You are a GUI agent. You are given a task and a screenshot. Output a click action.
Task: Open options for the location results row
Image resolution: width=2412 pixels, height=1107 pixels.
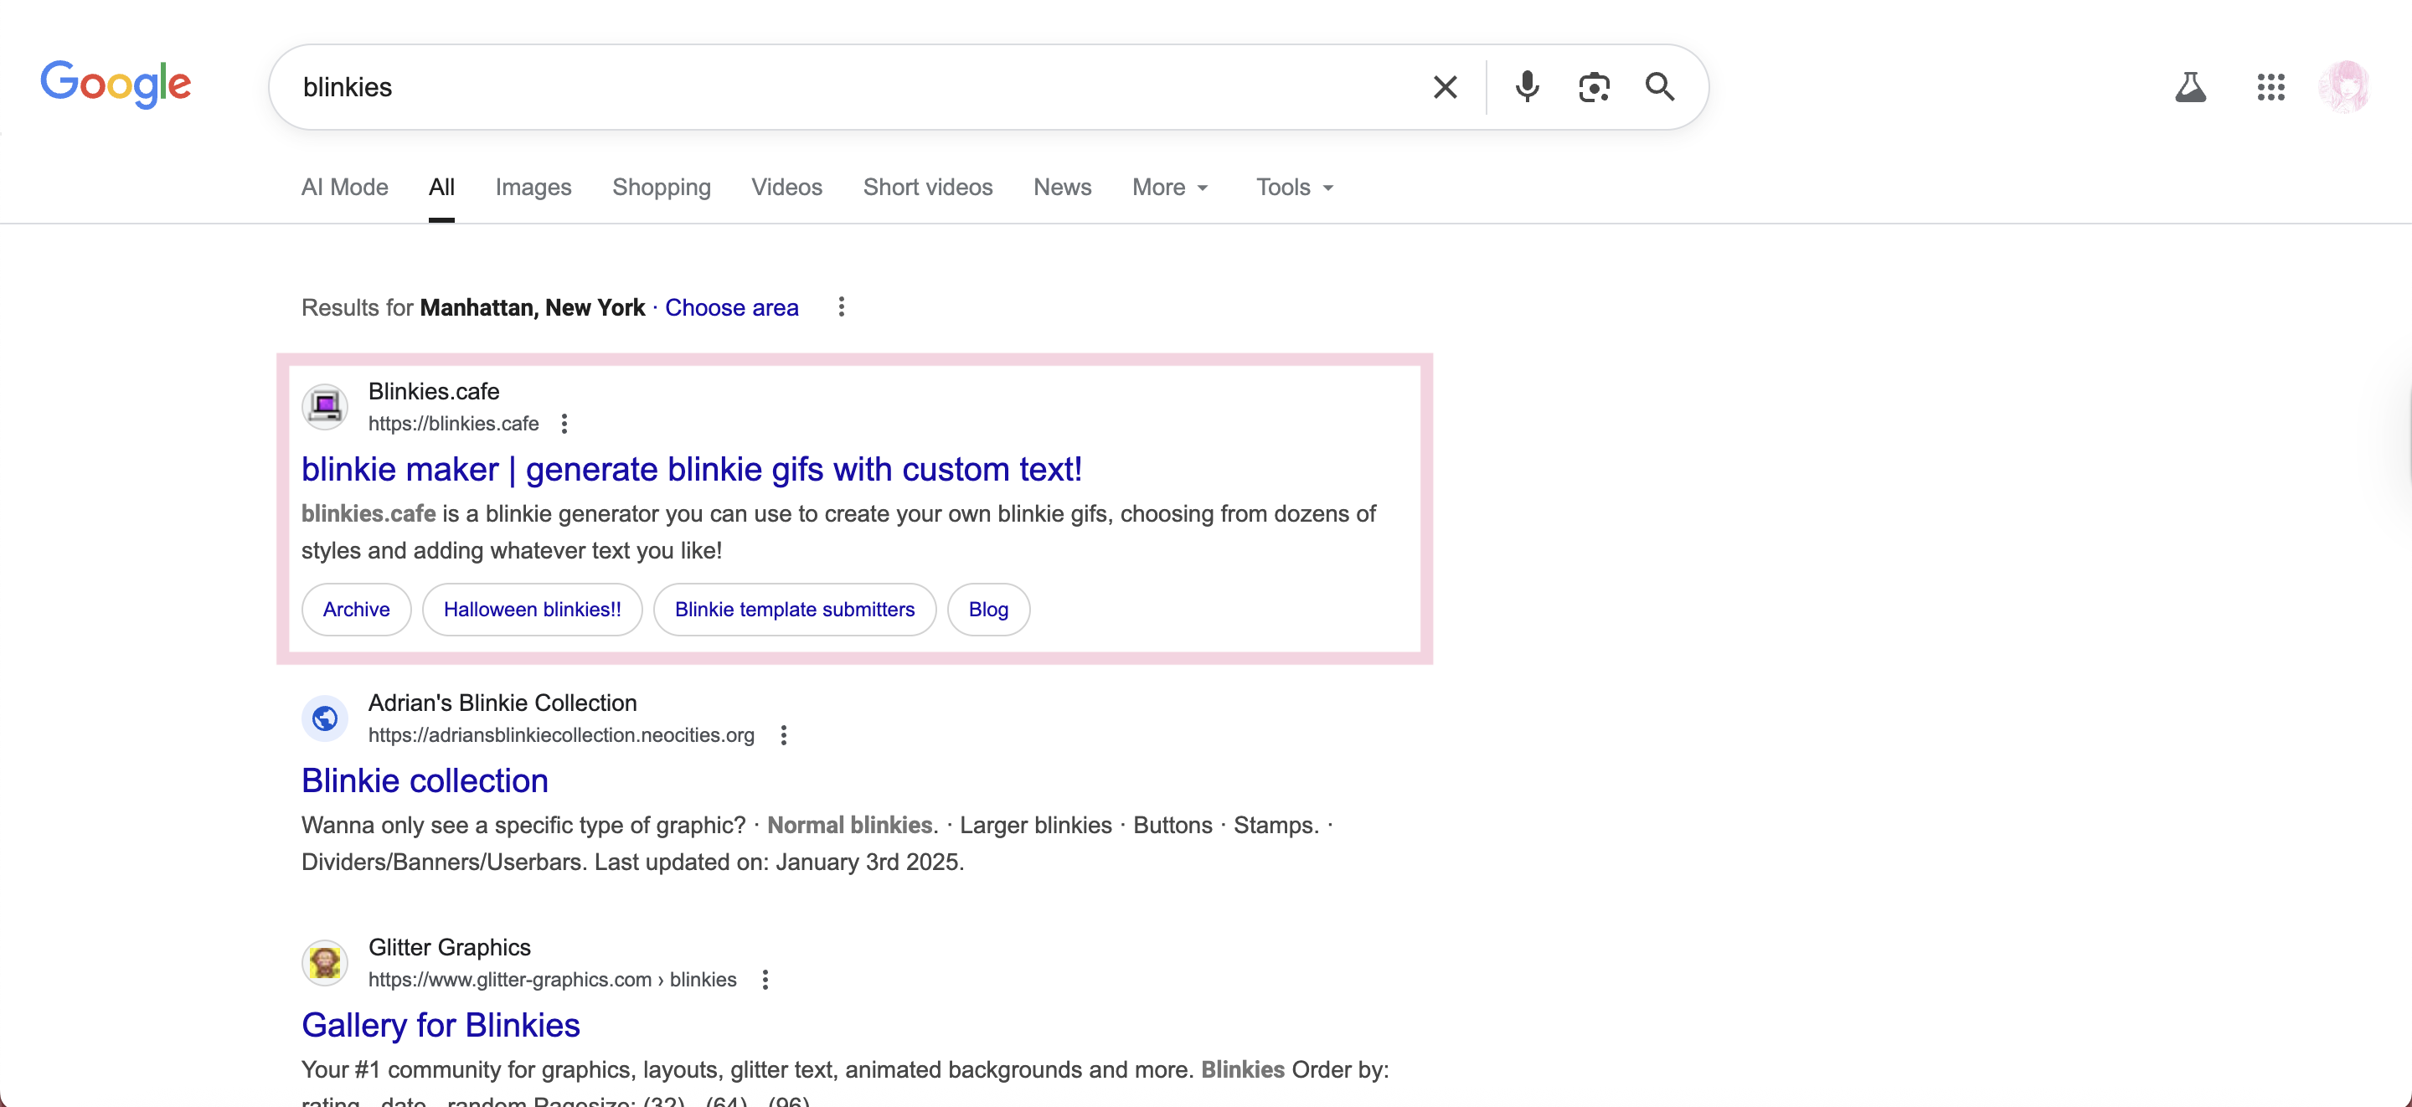tap(840, 307)
